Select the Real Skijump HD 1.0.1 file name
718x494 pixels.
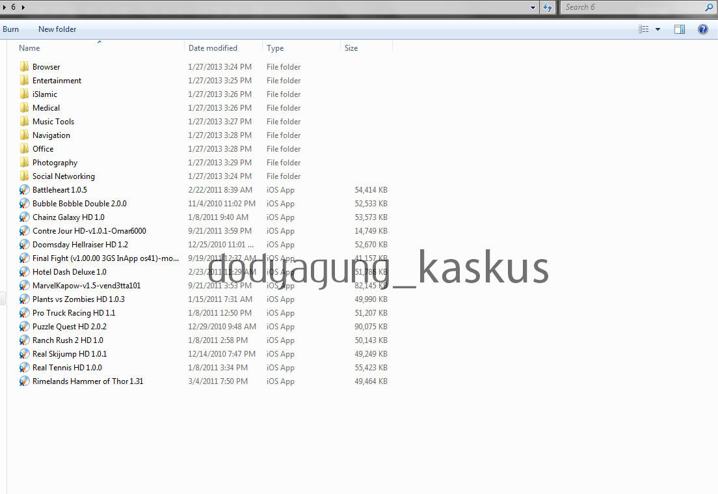(x=70, y=354)
